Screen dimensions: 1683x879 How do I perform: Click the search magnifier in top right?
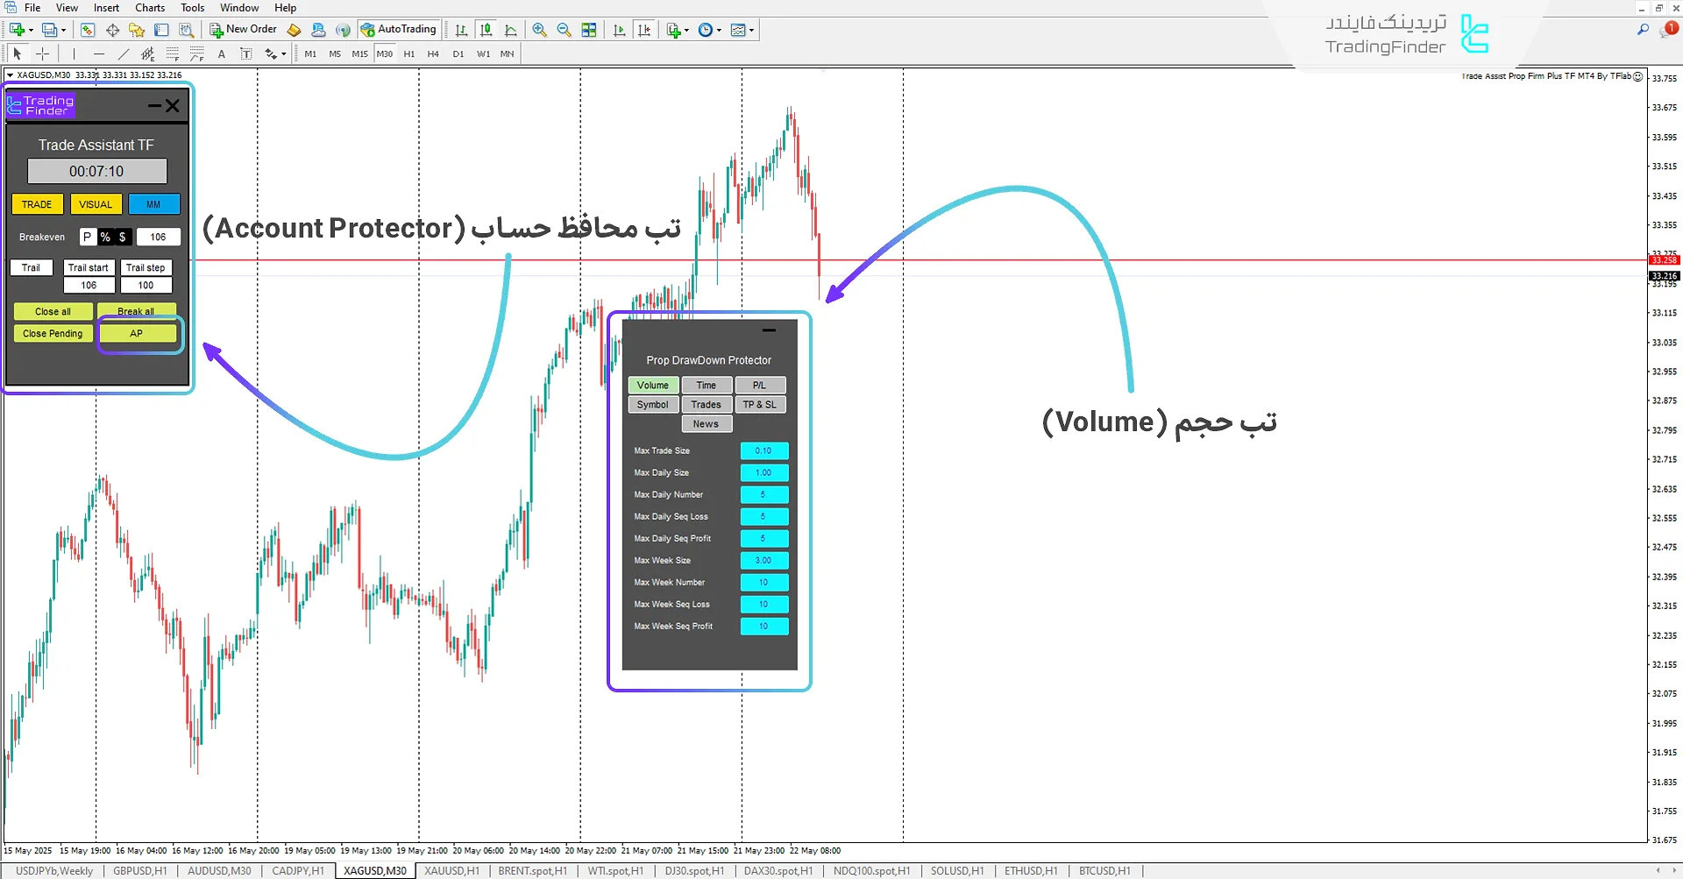1643,30
